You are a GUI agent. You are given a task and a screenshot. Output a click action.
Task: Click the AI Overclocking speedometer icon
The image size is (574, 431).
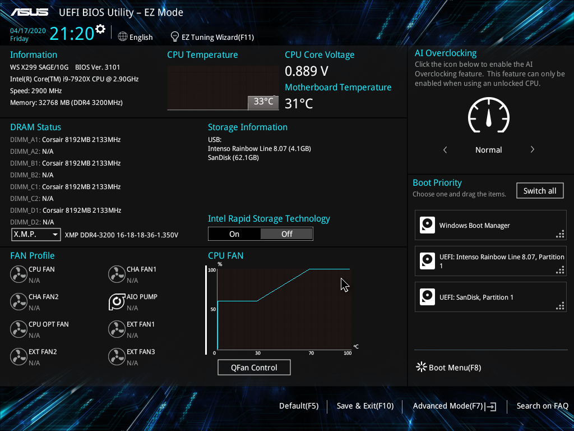pyautogui.click(x=488, y=115)
